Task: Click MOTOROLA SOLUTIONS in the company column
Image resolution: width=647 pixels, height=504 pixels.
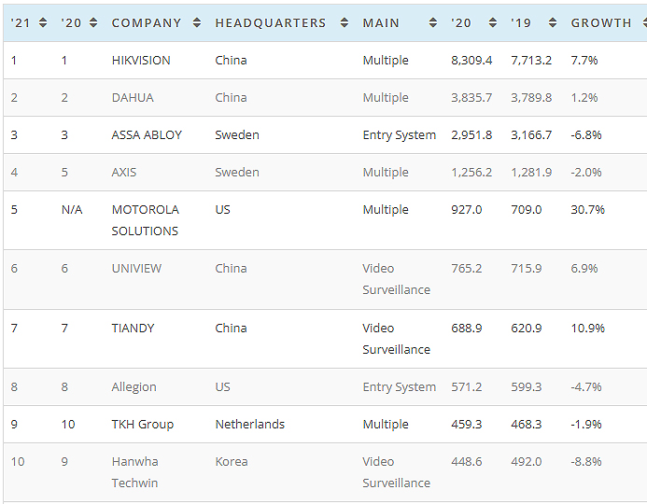Action: click(145, 220)
